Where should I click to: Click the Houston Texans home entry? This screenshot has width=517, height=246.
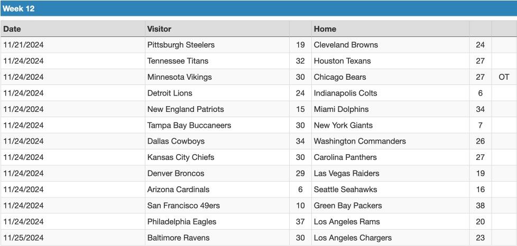point(342,61)
